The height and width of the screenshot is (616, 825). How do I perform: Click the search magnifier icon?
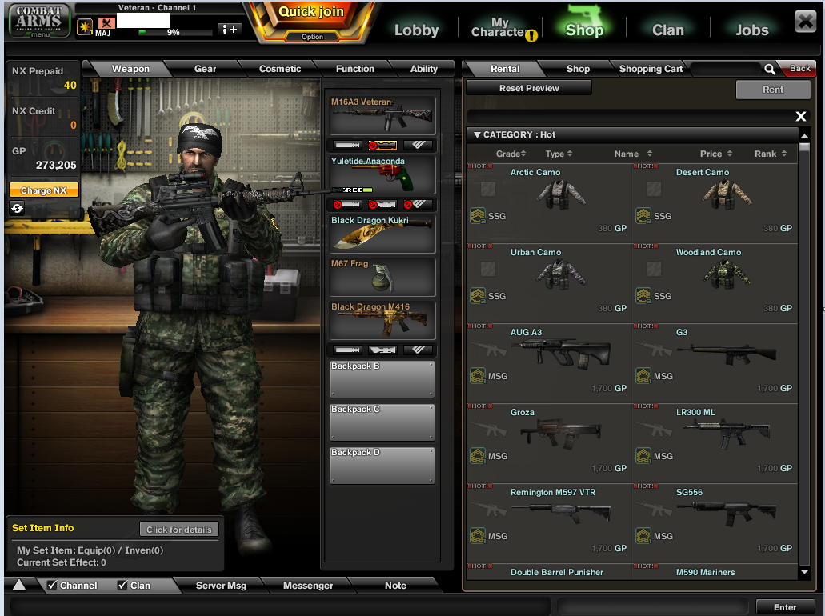pyautogui.click(x=769, y=69)
